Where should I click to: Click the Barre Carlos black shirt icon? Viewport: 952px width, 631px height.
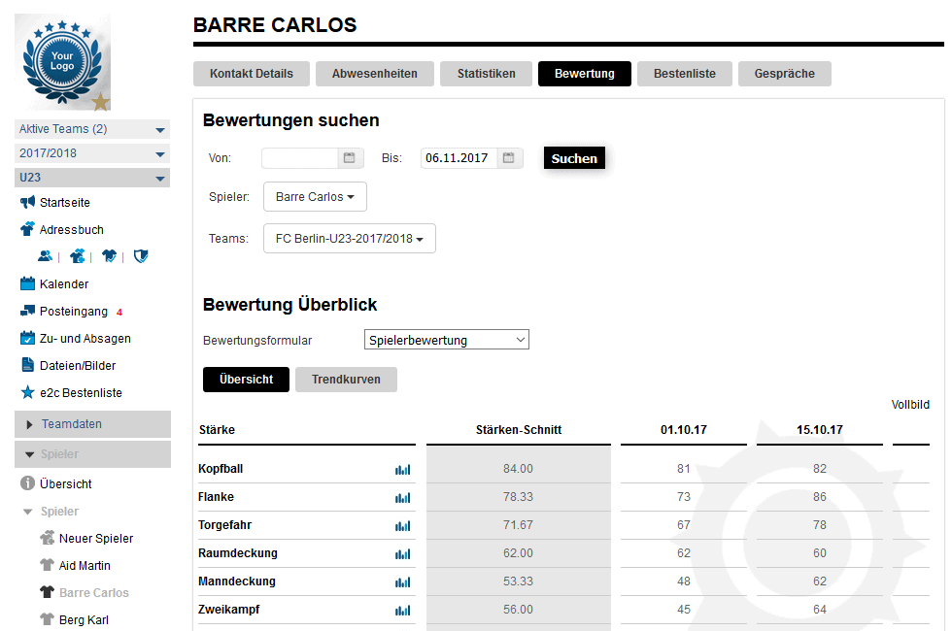pos(47,592)
